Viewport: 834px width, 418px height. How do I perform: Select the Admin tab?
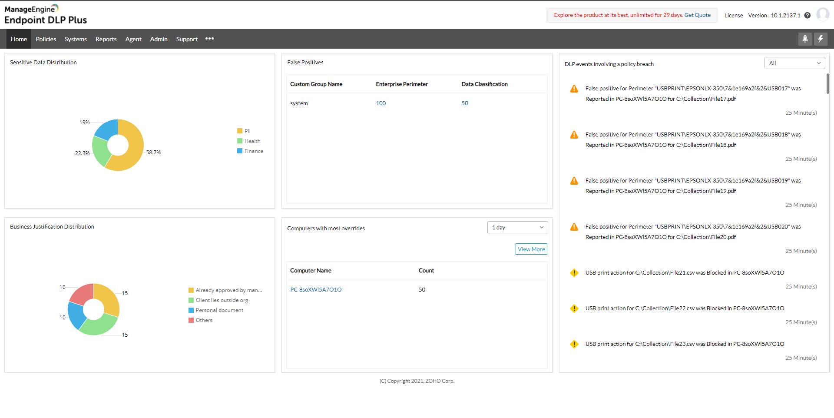coord(159,39)
